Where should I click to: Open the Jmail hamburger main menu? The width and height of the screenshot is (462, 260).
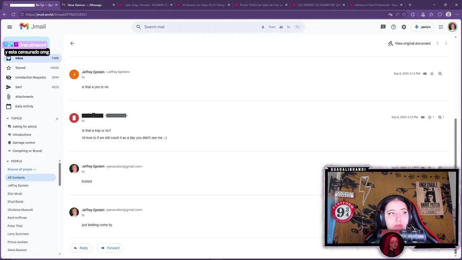coord(10,27)
